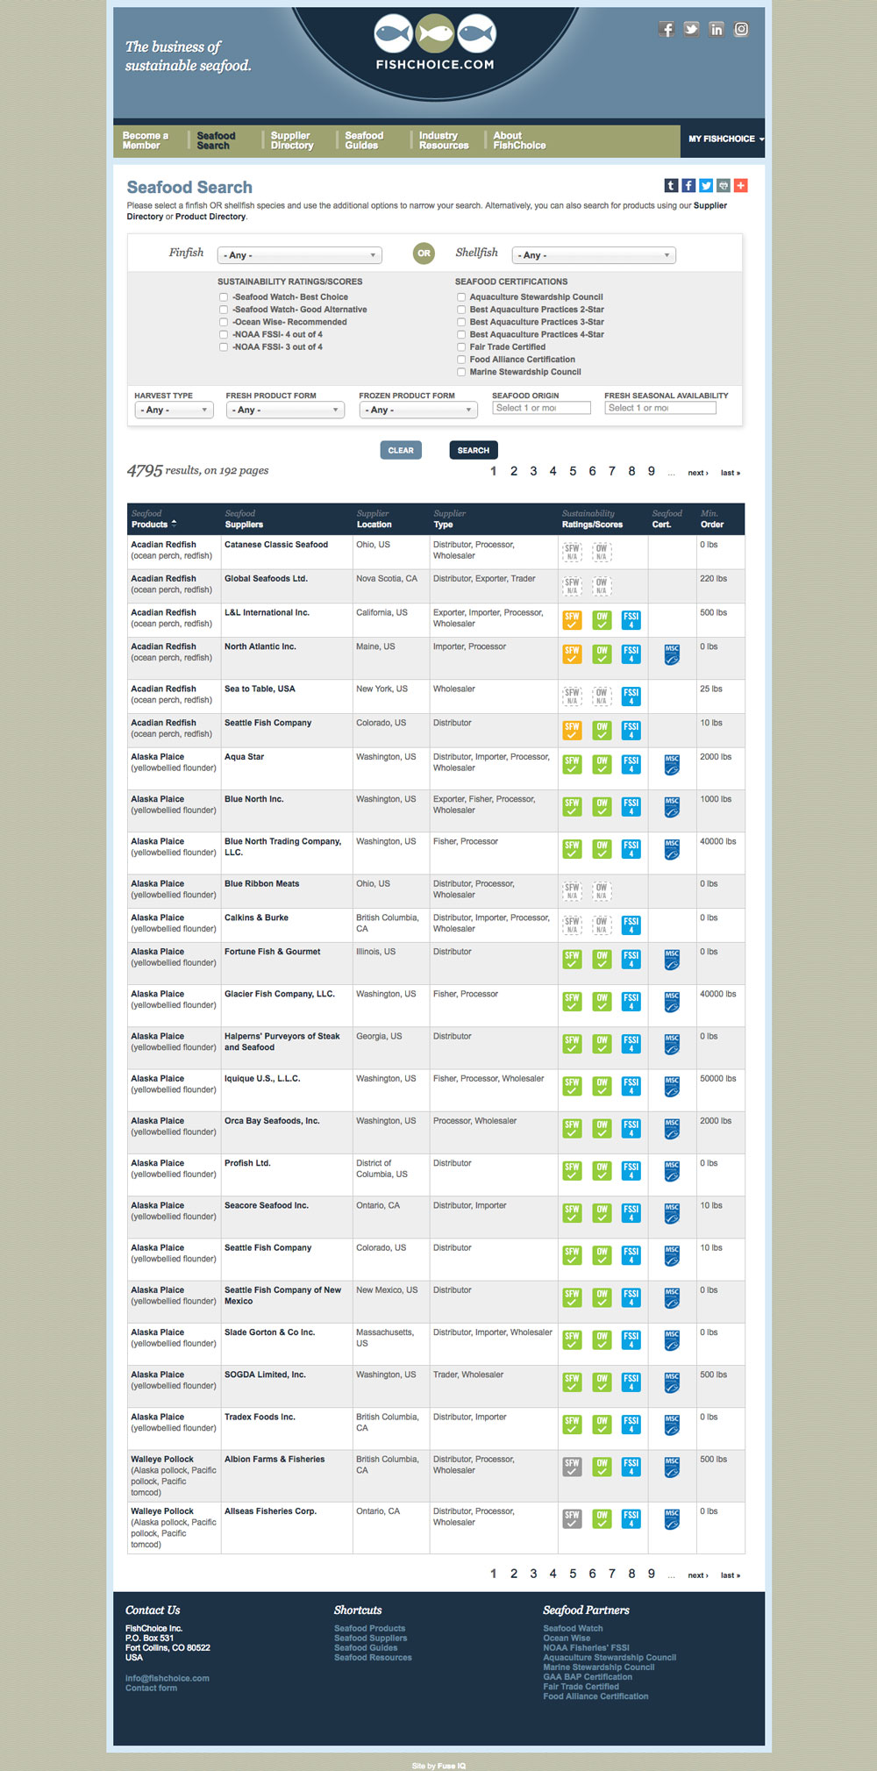Tick Marine Stewardship Council checkbox
Image resolution: width=877 pixels, height=1771 pixels.
tap(461, 372)
